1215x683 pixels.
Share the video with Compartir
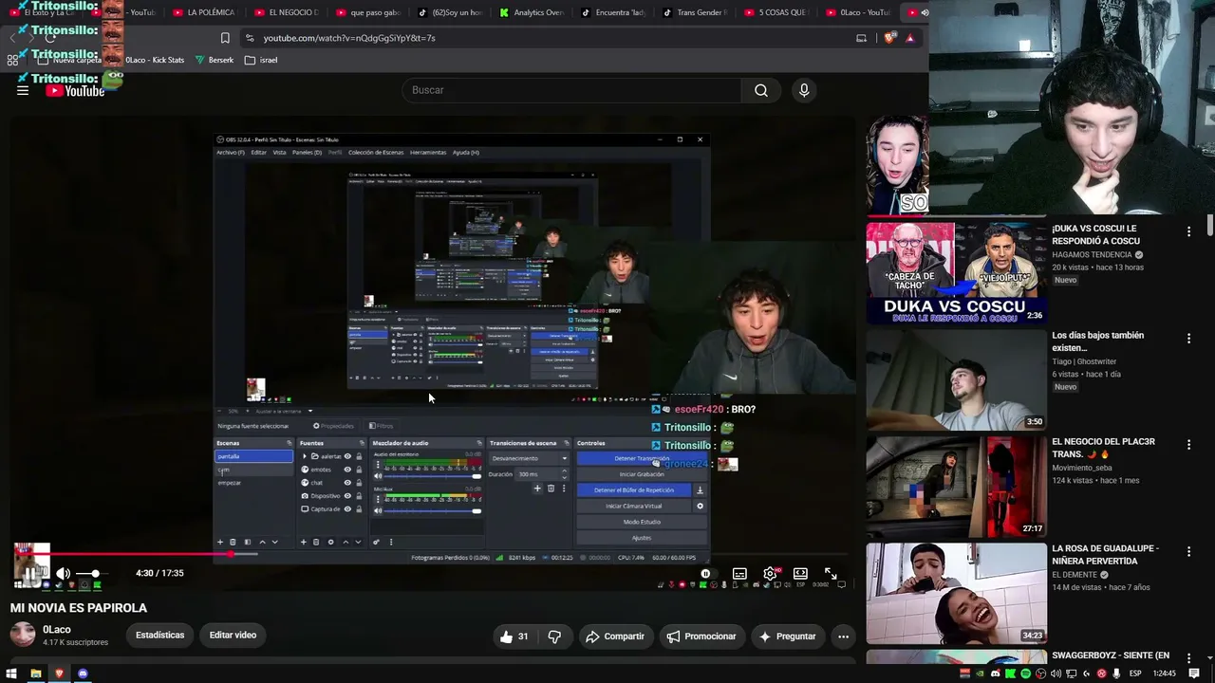[x=614, y=637]
